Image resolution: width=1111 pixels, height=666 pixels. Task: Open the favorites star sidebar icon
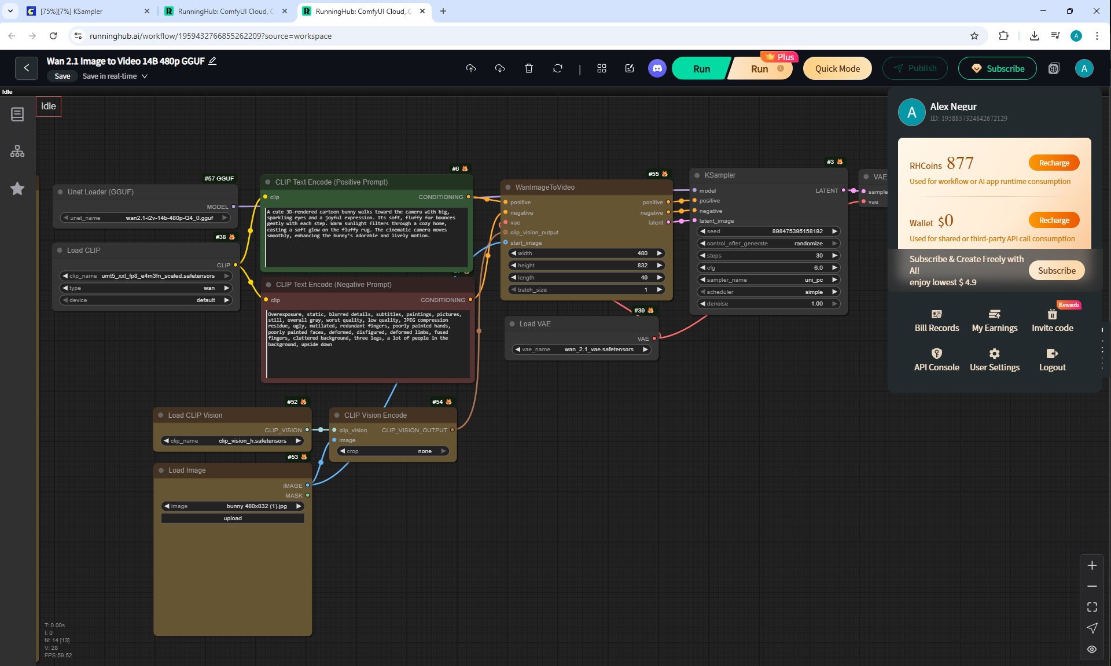tap(17, 189)
